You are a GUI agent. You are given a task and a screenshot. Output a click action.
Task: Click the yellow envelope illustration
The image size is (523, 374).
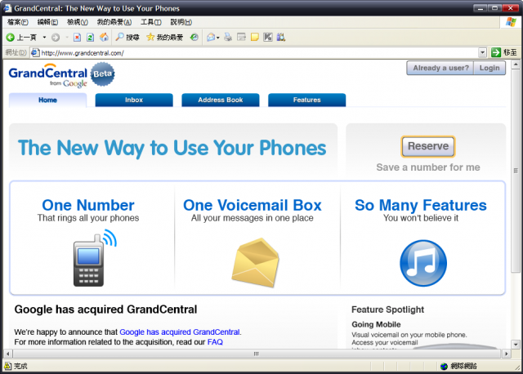pos(256,263)
